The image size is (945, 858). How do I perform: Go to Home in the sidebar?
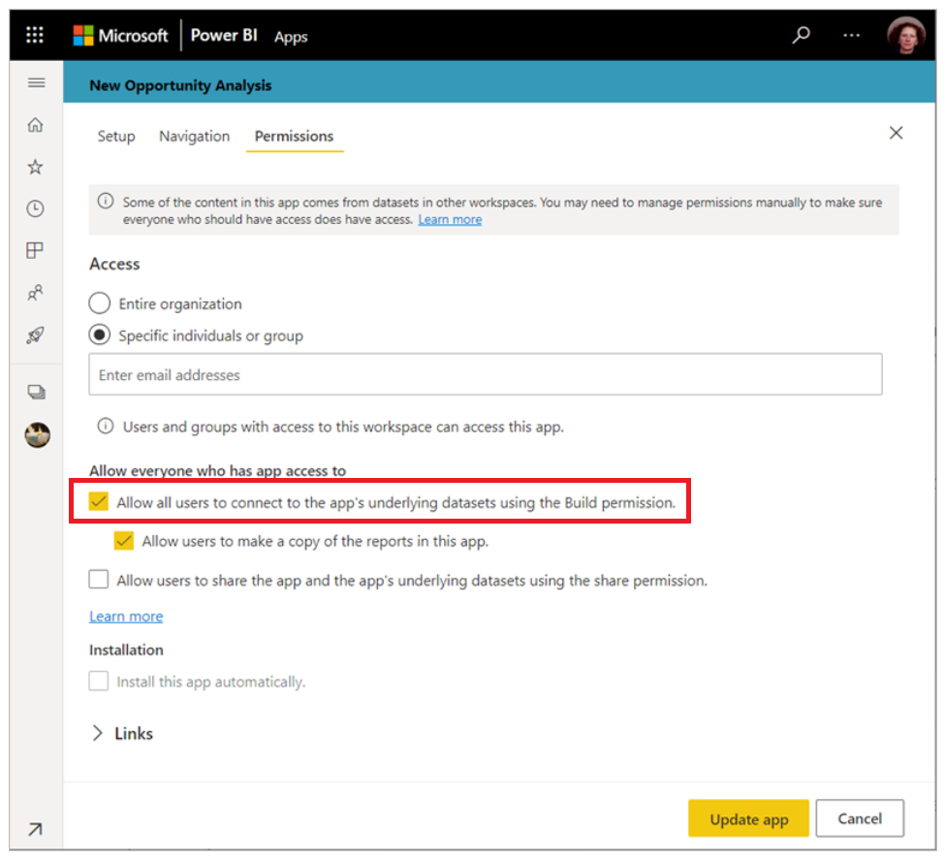(36, 125)
